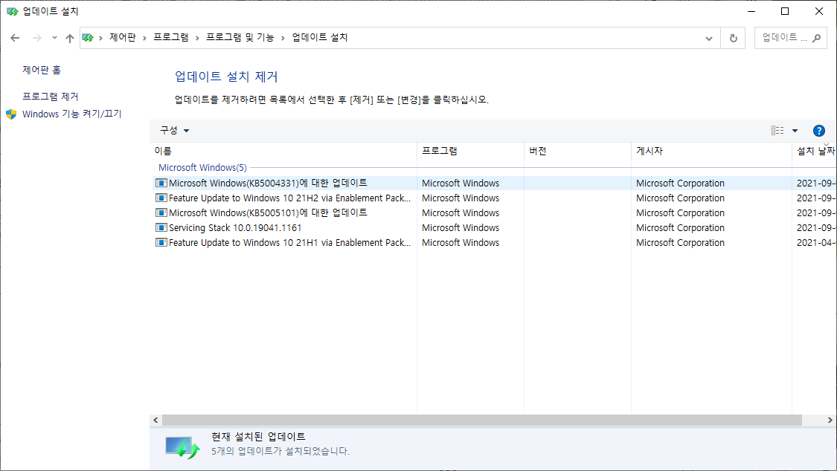Click install date of 21H1 update
Screen dimensions: 837x471
[x=816, y=243]
